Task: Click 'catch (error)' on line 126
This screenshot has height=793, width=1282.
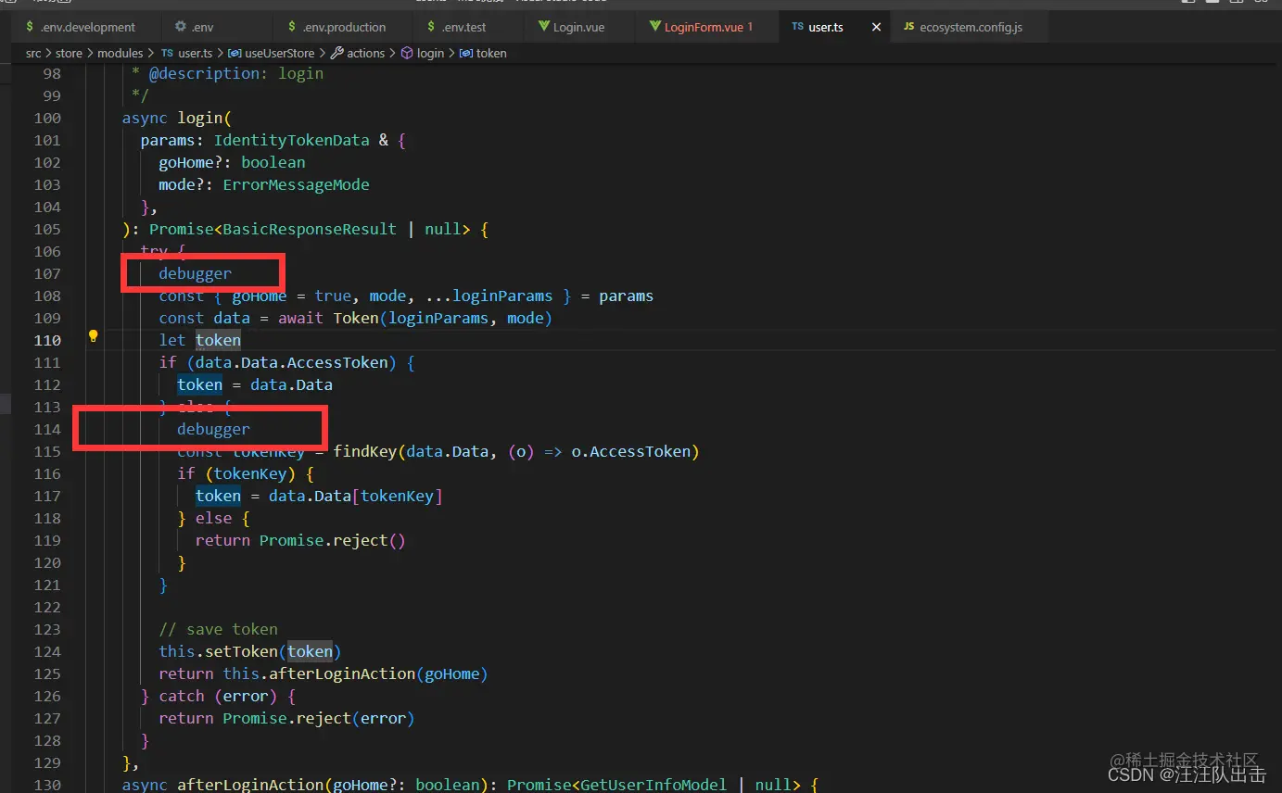Action: [x=219, y=696]
